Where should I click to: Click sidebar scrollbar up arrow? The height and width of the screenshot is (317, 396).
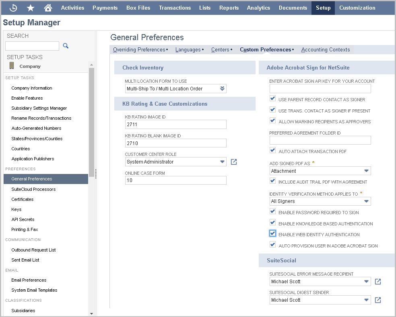click(91, 65)
